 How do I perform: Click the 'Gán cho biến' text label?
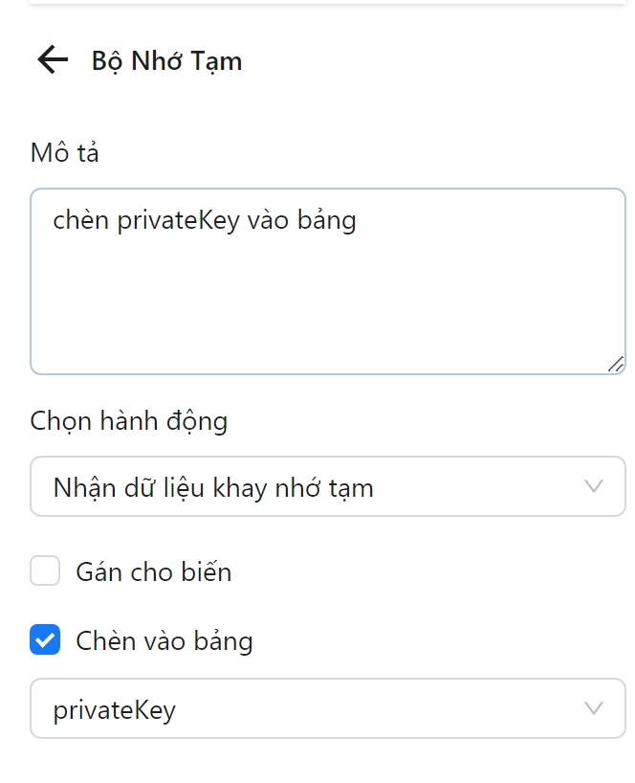point(153,570)
